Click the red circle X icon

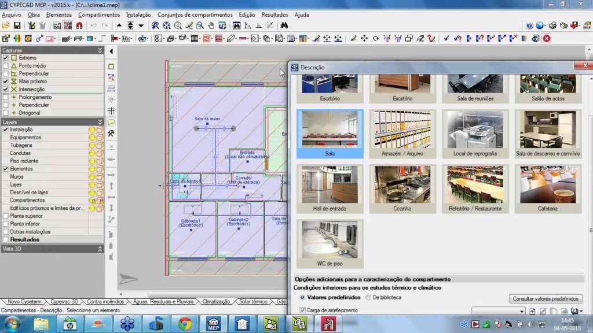(x=546, y=39)
